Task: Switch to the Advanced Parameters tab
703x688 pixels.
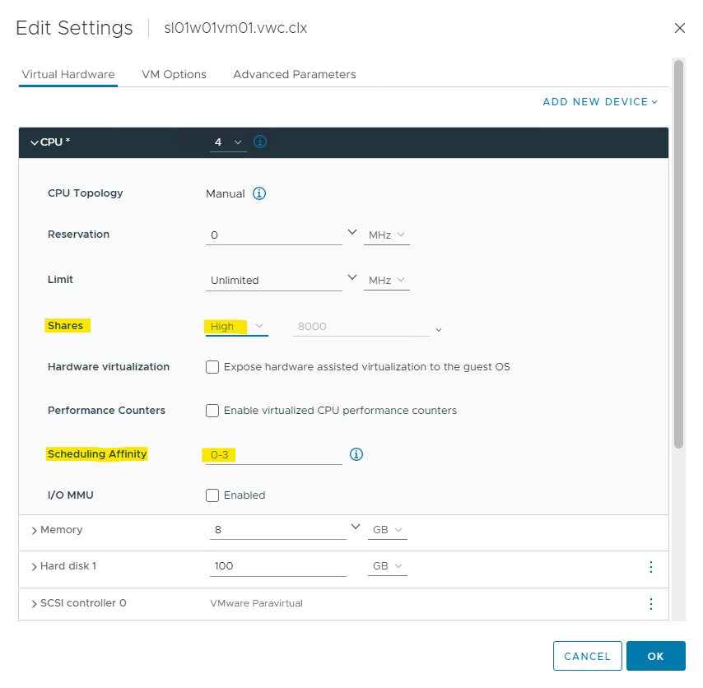Action: [x=294, y=74]
